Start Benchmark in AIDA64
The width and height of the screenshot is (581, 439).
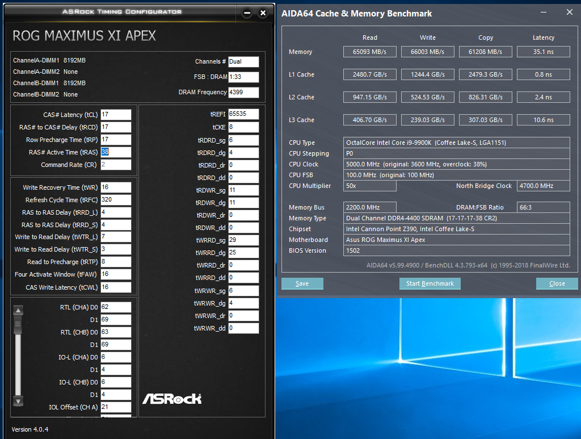(430, 283)
